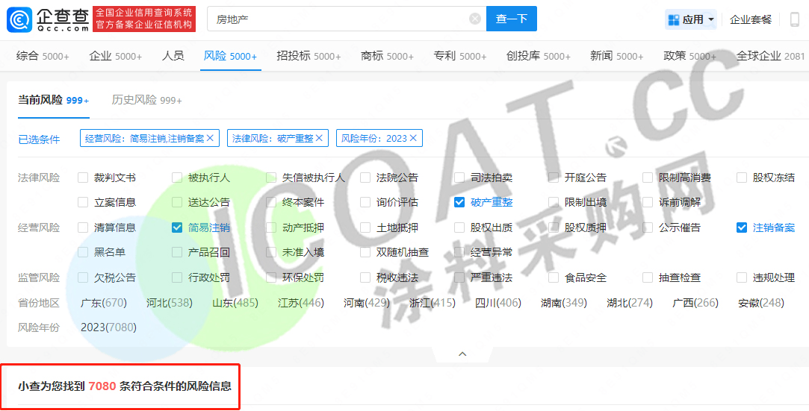Select the 2023(7080) risk year

(108, 327)
